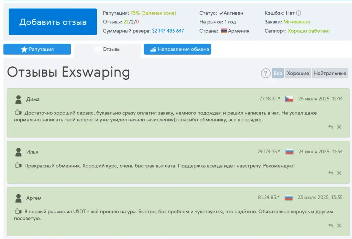Viewport: 352px width, 239px height.
Task: Click the chart icon on Направления обмена
Action: pyautogui.click(x=153, y=49)
